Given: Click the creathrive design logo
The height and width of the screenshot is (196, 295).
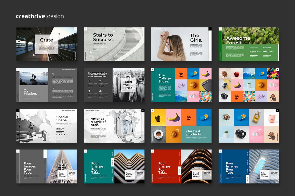Looking at the screenshot, I should pos(40,17).
